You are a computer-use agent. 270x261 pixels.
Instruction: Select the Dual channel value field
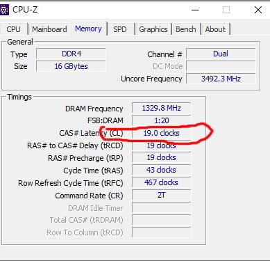(221, 54)
